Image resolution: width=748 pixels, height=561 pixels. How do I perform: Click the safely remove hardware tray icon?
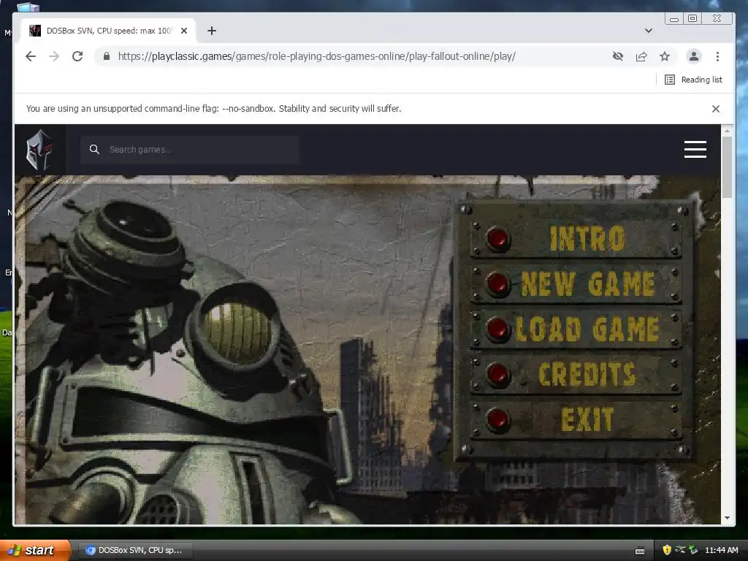[694, 550]
